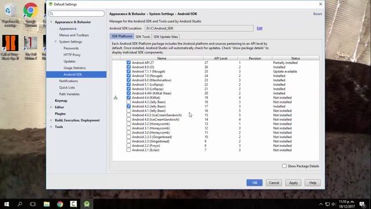Collapse the Appearance & Behavior tree node

point(51,22)
